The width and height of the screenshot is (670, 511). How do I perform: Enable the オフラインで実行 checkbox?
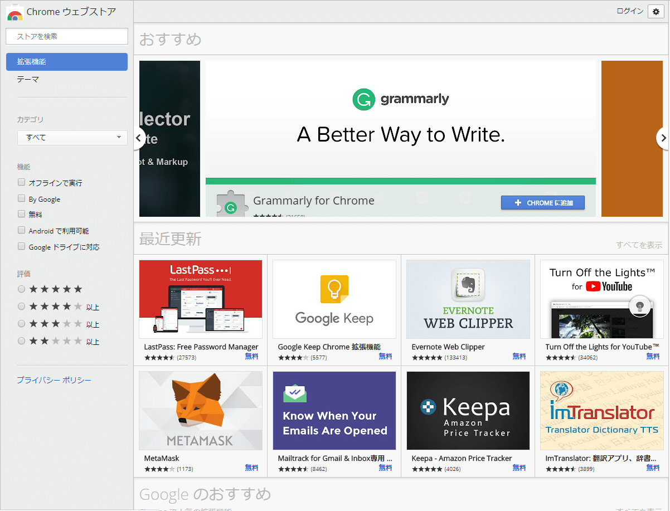click(22, 182)
